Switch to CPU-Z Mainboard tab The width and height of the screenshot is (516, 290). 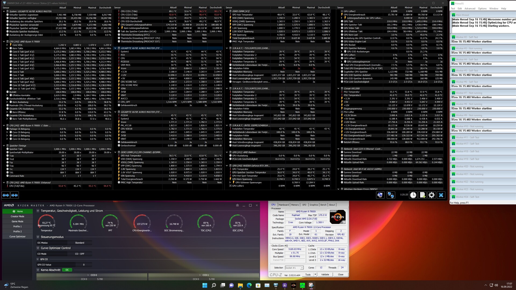[284, 205]
